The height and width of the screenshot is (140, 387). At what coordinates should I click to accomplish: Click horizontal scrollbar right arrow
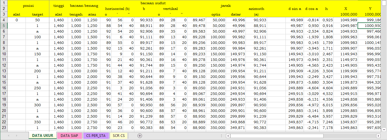[x=378, y=136]
